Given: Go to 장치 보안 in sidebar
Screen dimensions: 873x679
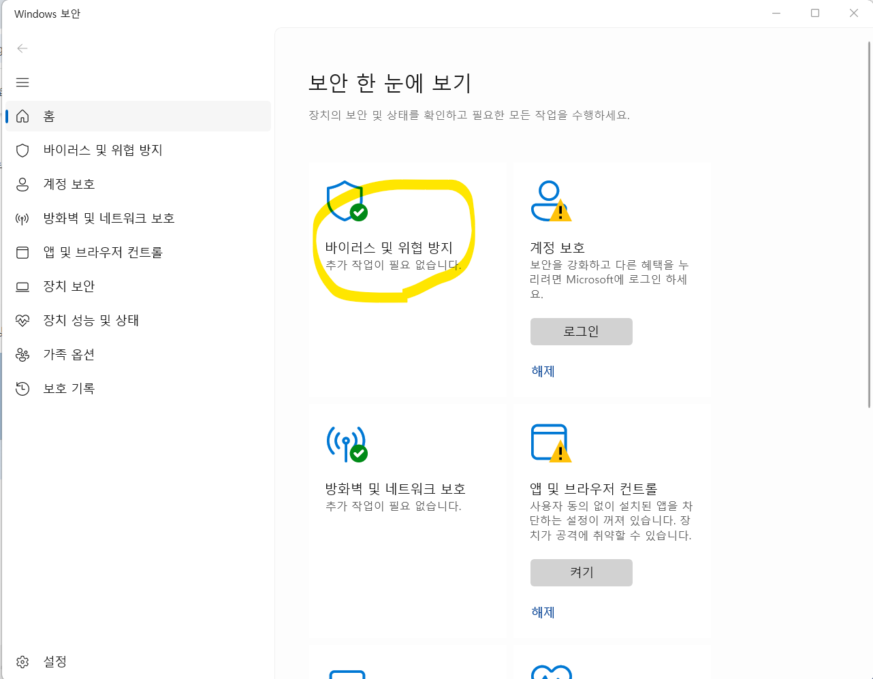Looking at the screenshot, I should (x=138, y=287).
